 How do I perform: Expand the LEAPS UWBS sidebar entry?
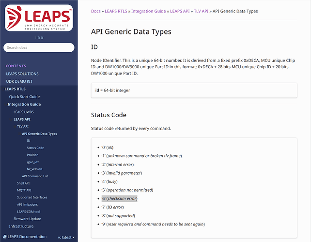(x=23, y=111)
